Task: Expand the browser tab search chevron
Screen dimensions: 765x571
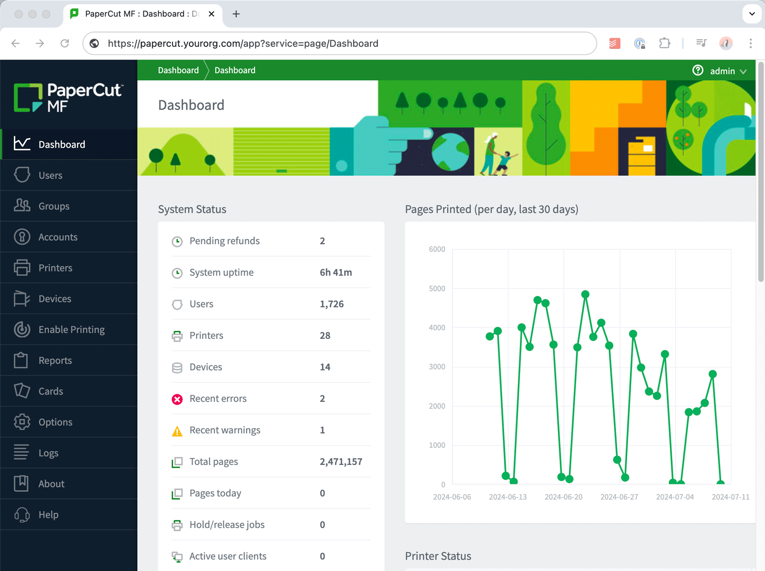Action: [752, 14]
